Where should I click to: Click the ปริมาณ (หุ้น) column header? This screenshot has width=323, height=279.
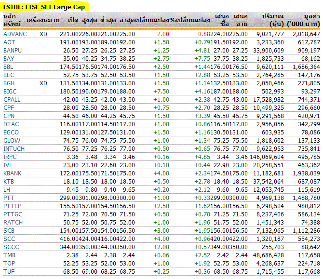tap(273, 20)
